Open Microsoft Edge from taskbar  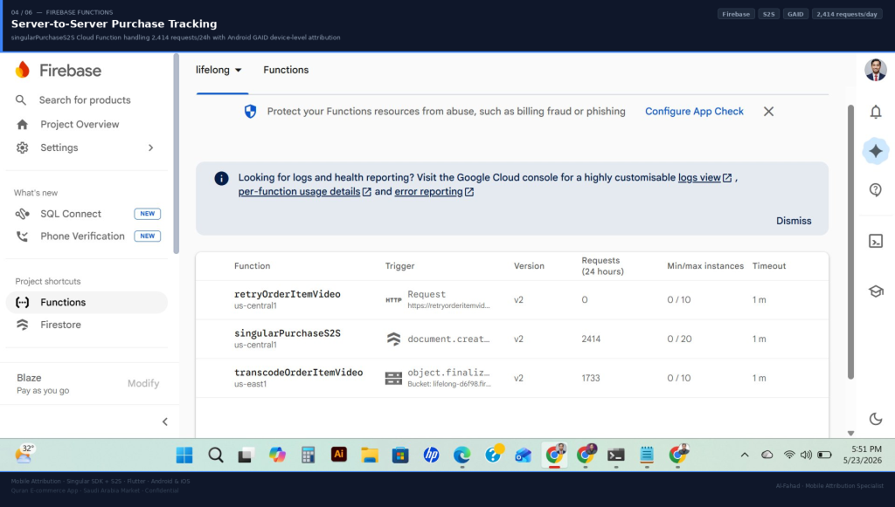[x=461, y=456]
